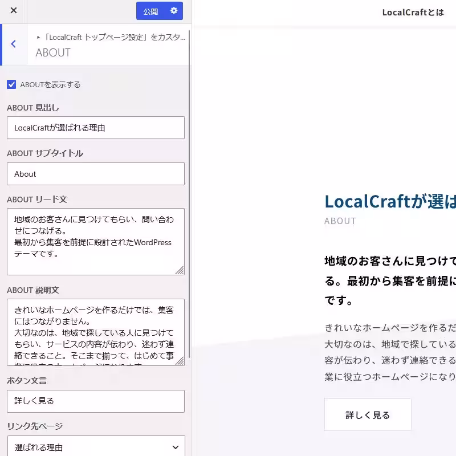Edit the ABOUT サブタイトル input field
The height and width of the screenshot is (456, 456).
click(96, 174)
